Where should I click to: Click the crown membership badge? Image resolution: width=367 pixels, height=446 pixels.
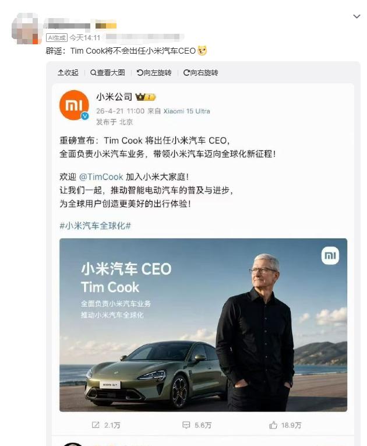(x=145, y=97)
